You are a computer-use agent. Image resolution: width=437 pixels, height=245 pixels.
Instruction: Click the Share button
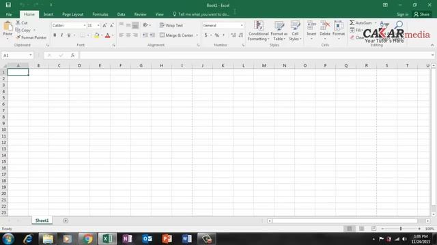point(422,14)
